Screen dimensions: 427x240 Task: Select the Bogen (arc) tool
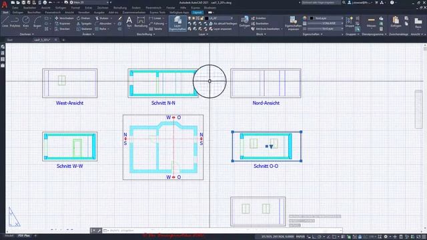point(37,21)
